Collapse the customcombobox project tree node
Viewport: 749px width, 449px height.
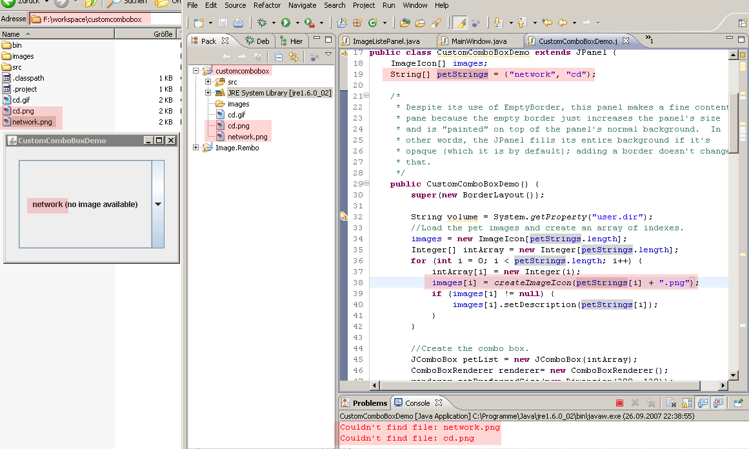[196, 71]
